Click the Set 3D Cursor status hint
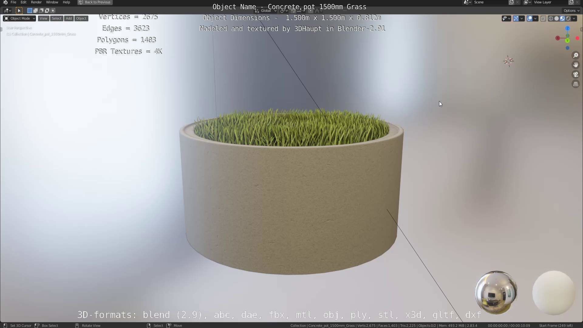The height and width of the screenshot is (328, 583). [21, 326]
